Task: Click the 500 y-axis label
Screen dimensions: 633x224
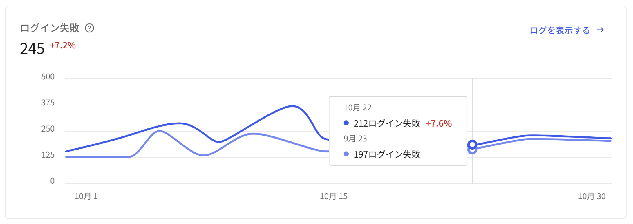Action: tap(48, 77)
